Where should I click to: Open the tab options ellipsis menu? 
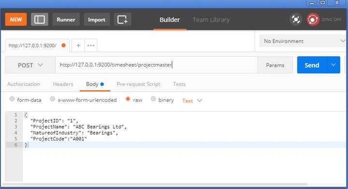pyautogui.click(x=91, y=46)
